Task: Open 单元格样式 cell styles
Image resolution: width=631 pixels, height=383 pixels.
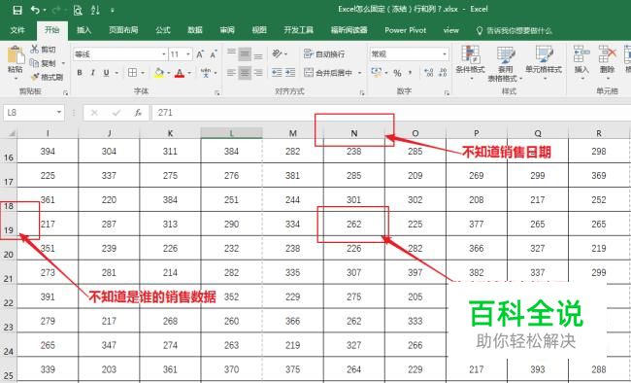Action: pyautogui.click(x=544, y=62)
